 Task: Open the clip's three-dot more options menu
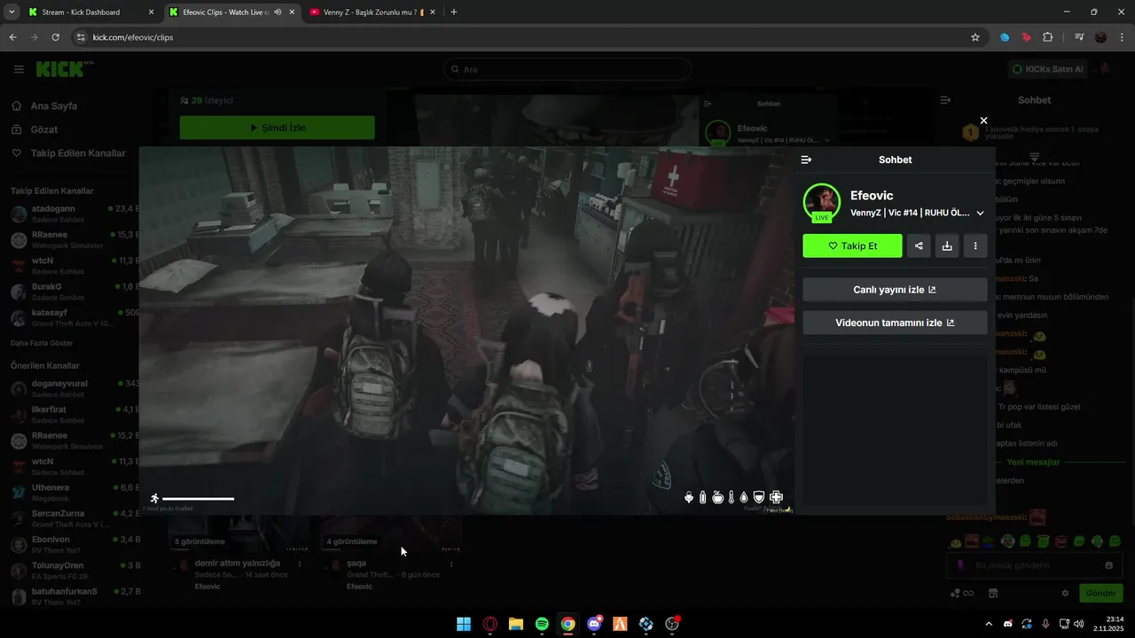click(975, 245)
